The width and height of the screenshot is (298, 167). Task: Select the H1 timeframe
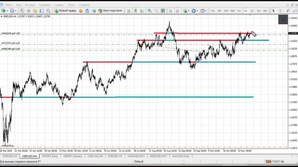click(239, 11)
